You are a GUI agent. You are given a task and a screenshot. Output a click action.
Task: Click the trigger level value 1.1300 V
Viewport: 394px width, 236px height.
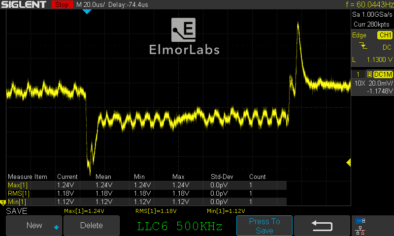coord(379,59)
